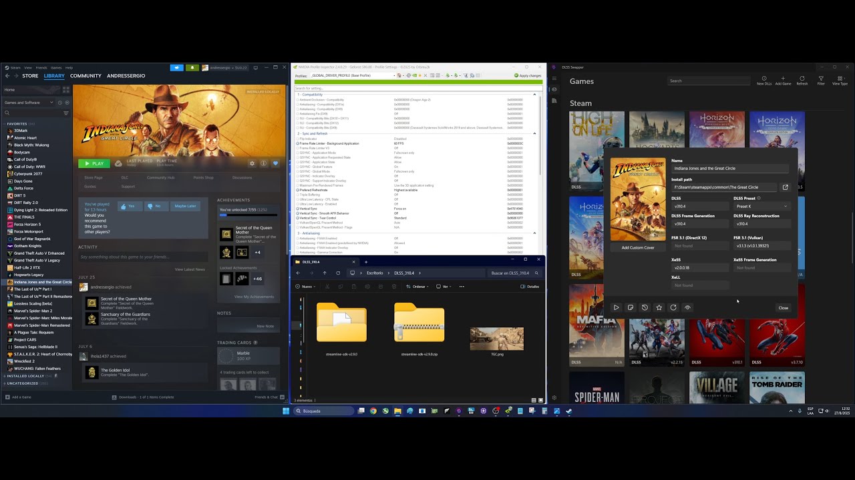Viewport: 855px width, 480px height.
Task: Go up one folder in File Explorer
Action: pyautogui.click(x=325, y=273)
